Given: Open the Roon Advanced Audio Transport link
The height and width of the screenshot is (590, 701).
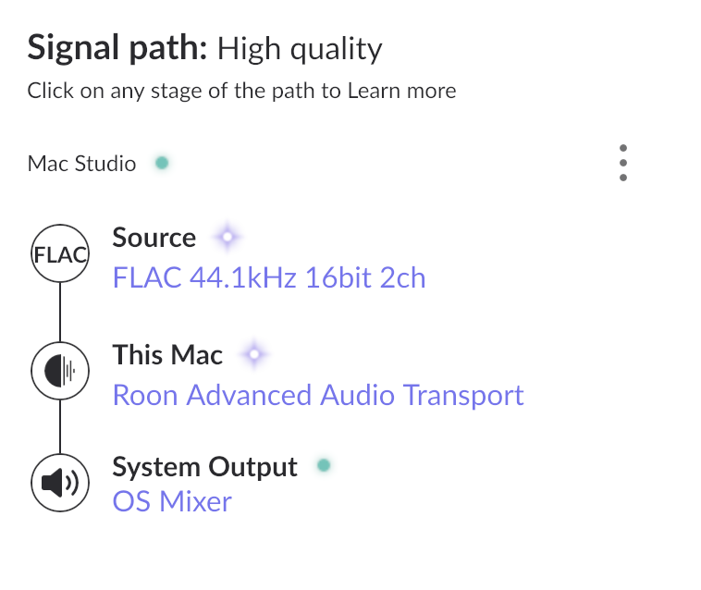Looking at the screenshot, I should pyautogui.click(x=318, y=395).
